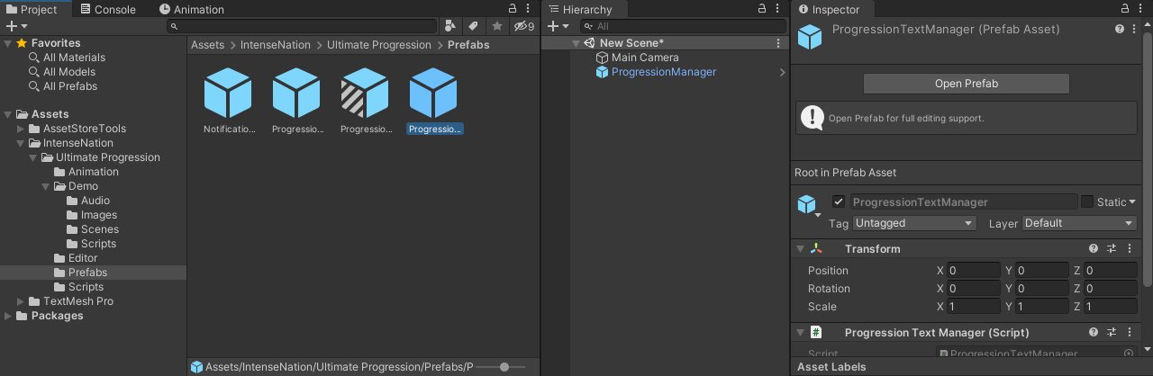The width and height of the screenshot is (1153, 376).
Task: Click the Open Prefab button
Action: click(966, 84)
